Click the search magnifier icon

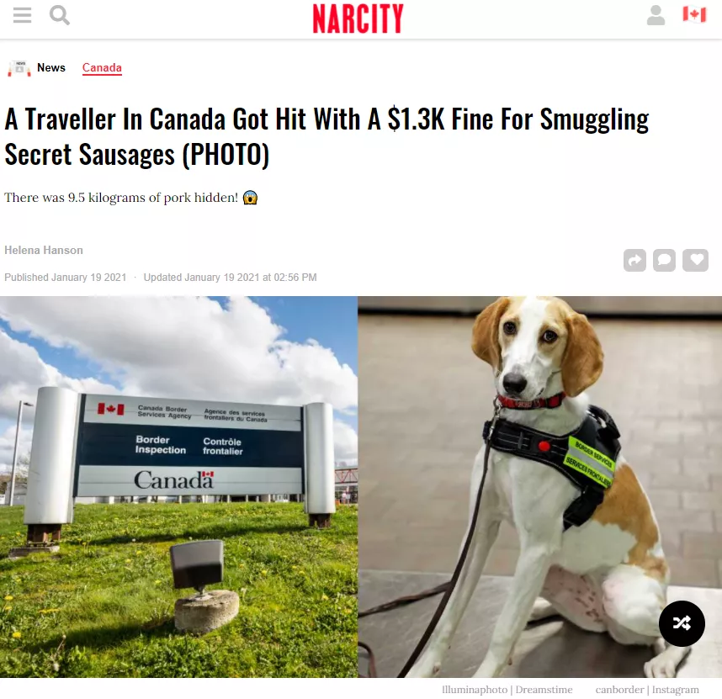pyautogui.click(x=60, y=15)
